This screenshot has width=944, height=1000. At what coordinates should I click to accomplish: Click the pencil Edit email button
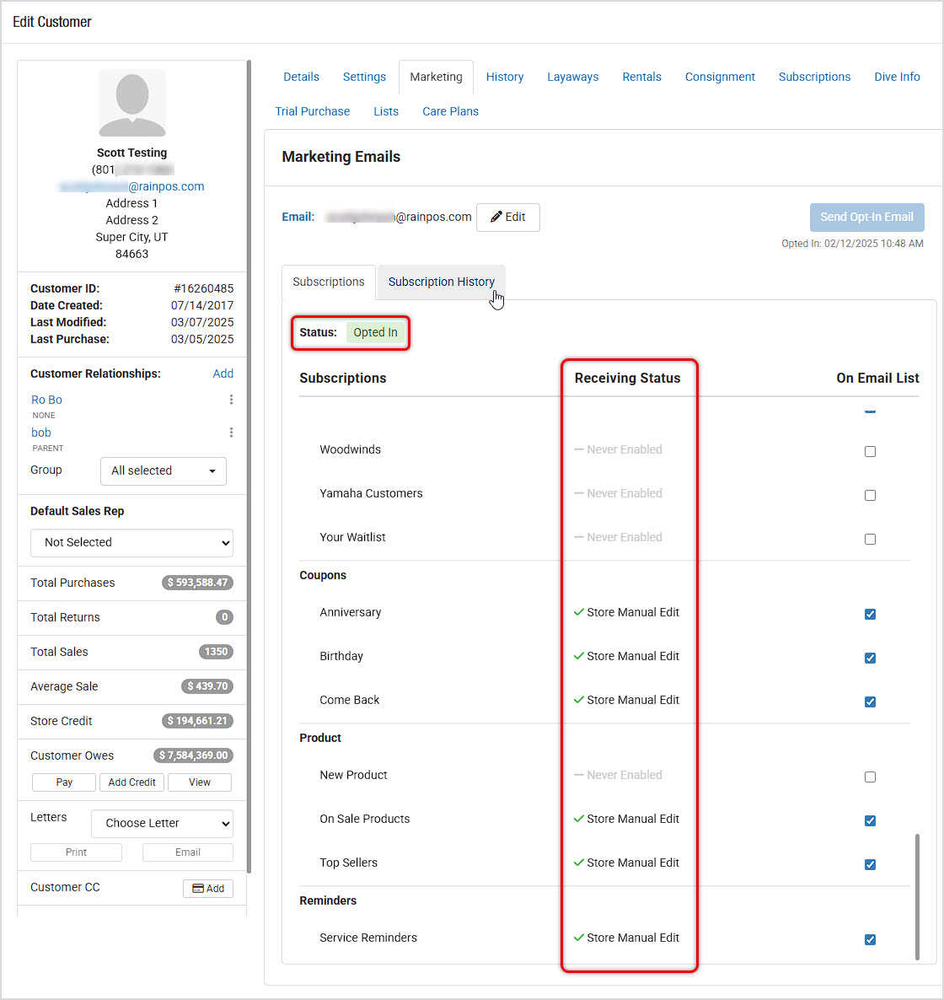click(507, 217)
